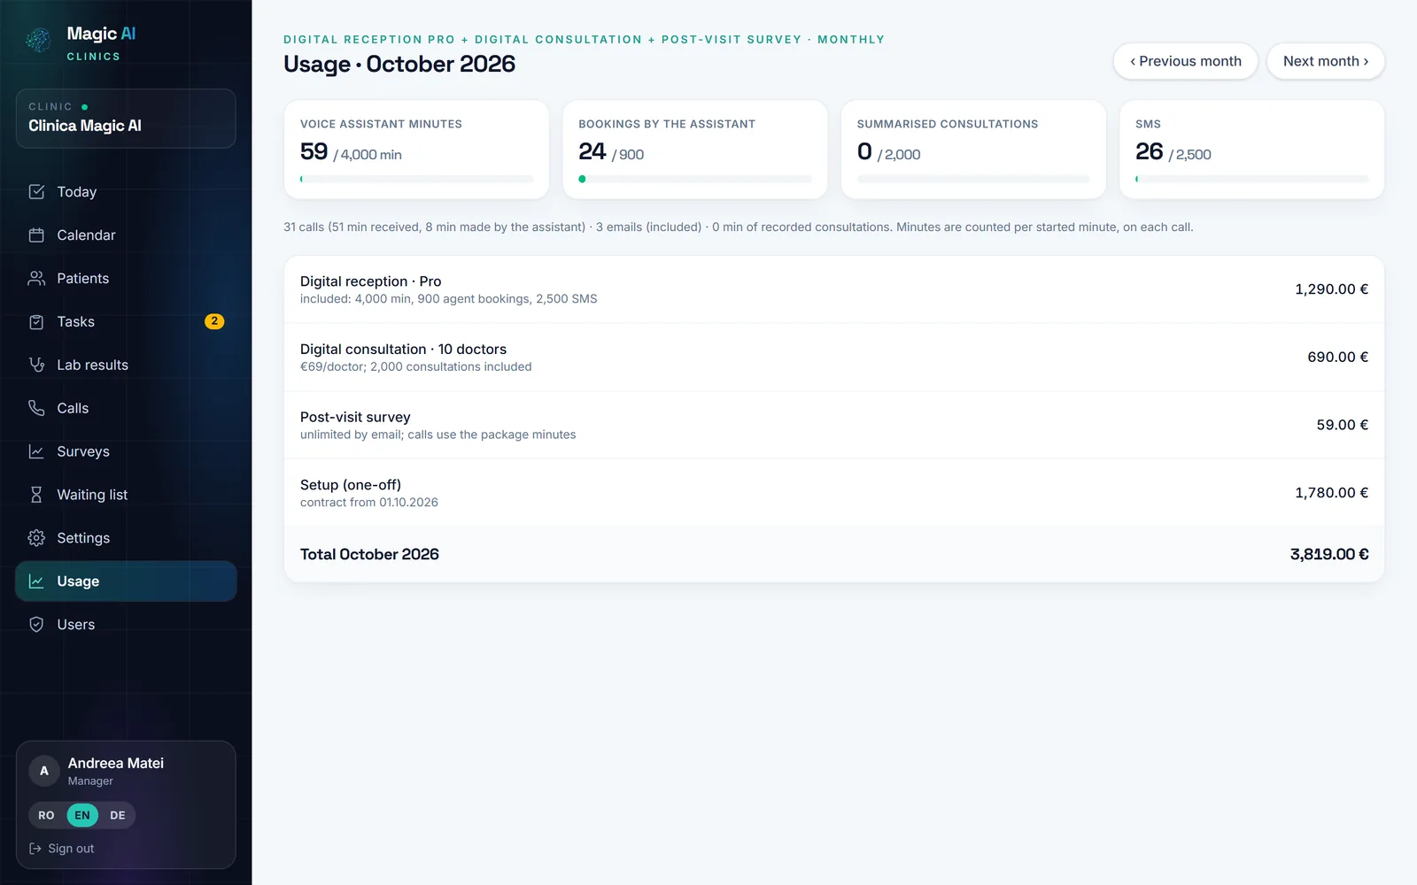Click the Surveys chart icon
Screen dimensions: 1417x885
coord(36,451)
